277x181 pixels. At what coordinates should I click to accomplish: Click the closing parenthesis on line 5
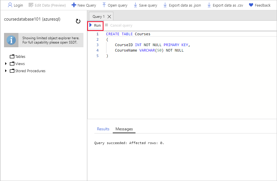[107, 56]
